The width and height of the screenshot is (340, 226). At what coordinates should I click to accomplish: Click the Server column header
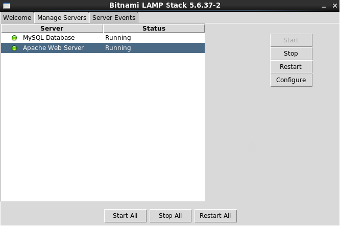click(52, 29)
